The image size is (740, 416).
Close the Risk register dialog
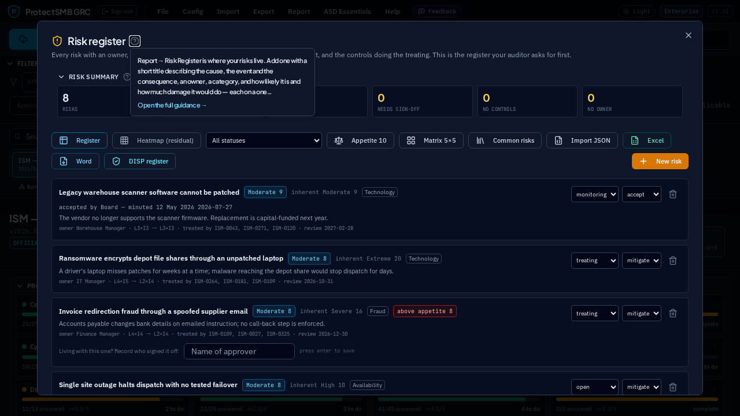click(689, 35)
